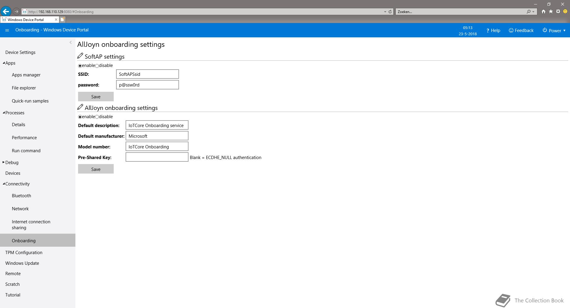Click the Pre-Shared Key field
Screen dimensions: 570x308
click(157, 157)
